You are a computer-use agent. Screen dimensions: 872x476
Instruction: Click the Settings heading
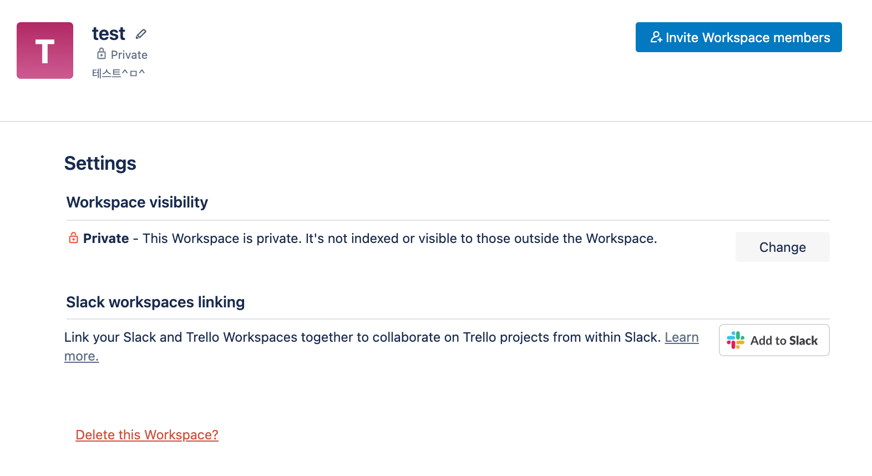[x=100, y=163]
